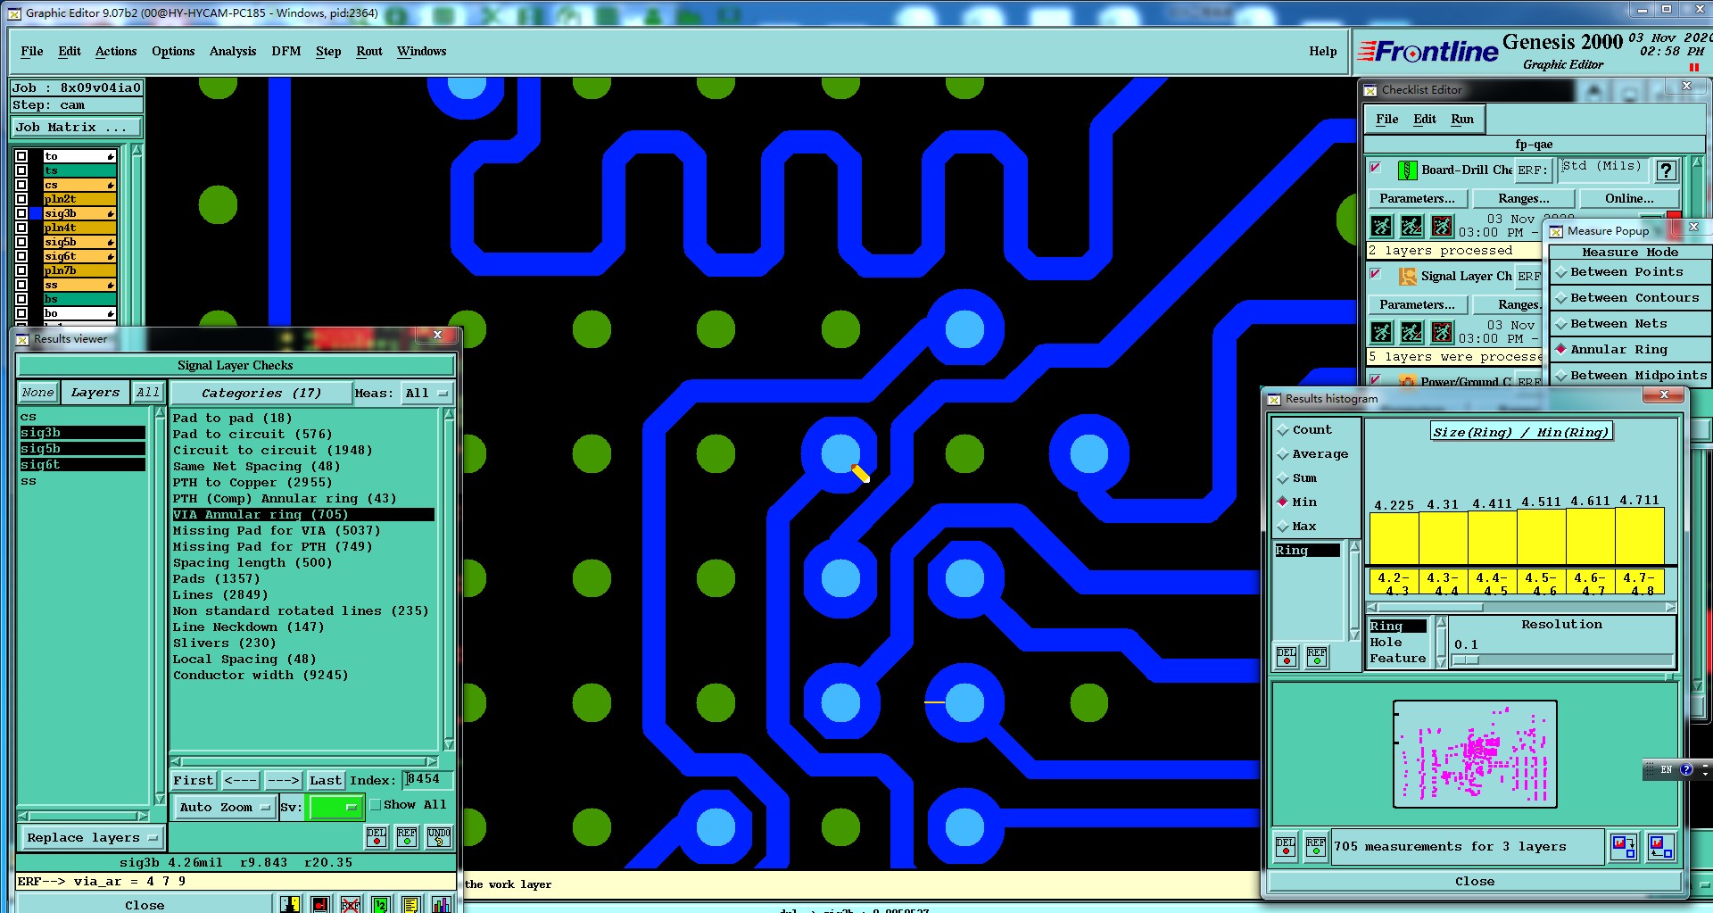Click the 4.5-4.6 yellow histogram bar
This screenshot has height=913, width=1713.
coord(1541,538)
